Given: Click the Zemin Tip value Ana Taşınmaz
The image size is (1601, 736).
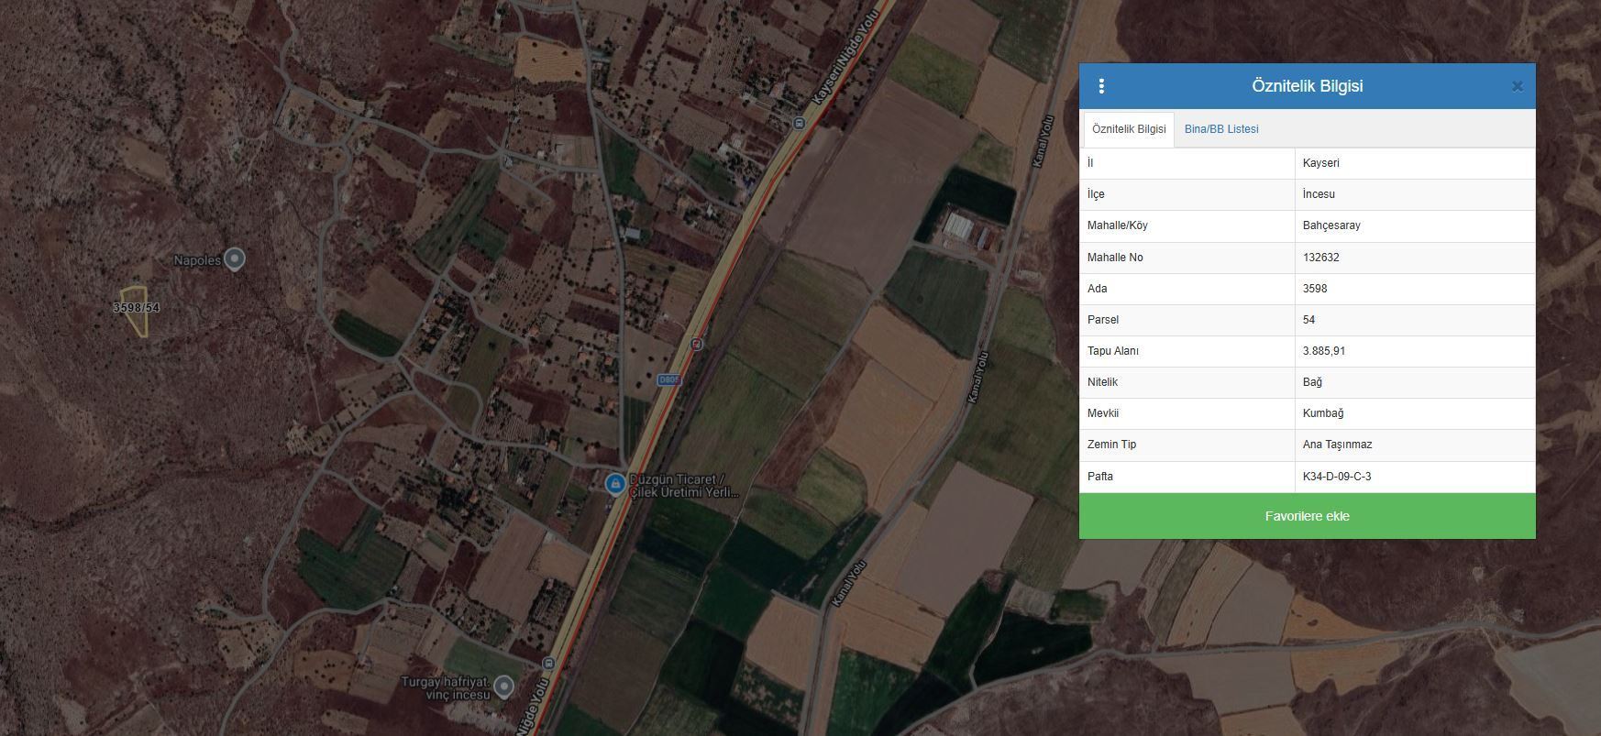Looking at the screenshot, I should tap(1337, 445).
